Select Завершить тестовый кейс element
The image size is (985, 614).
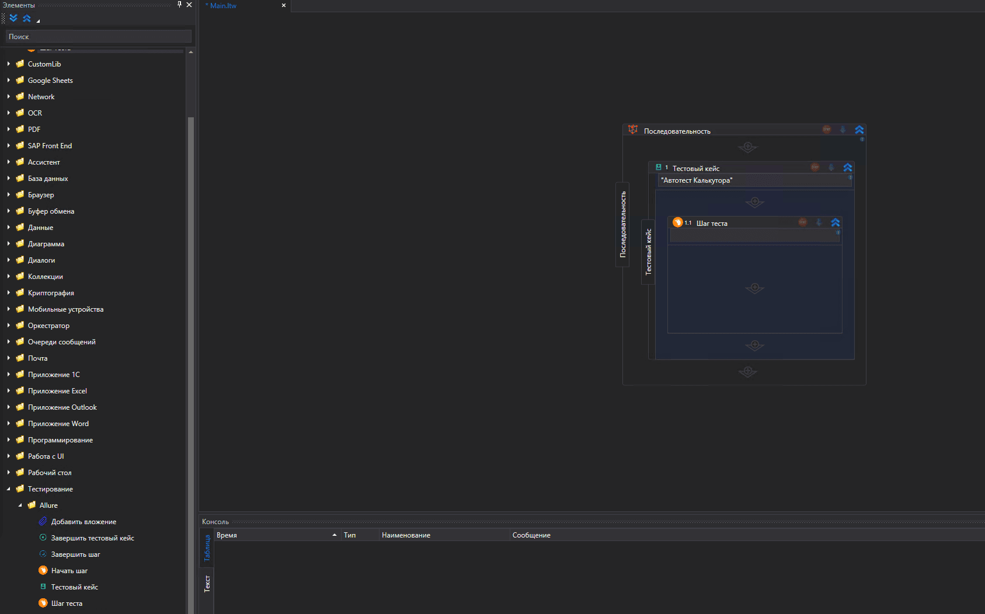tap(92, 538)
